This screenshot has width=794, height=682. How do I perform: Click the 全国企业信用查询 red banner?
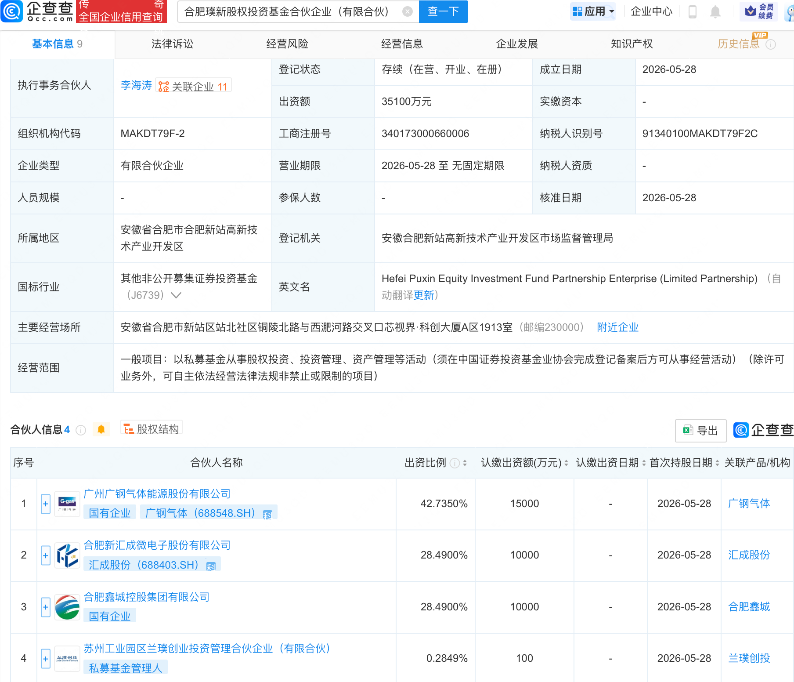pyautogui.click(x=121, y=11)
